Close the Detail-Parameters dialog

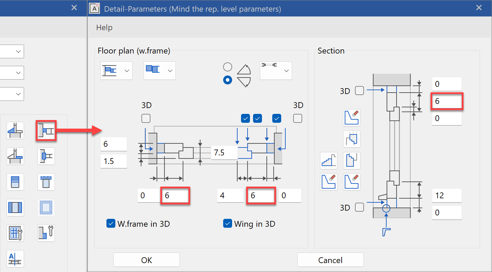pyautogui.click(x=479, y=8)
